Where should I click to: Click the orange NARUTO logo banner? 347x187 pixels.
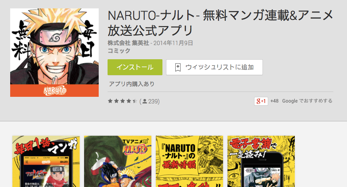pyautogui.click(x=54, y=91)
